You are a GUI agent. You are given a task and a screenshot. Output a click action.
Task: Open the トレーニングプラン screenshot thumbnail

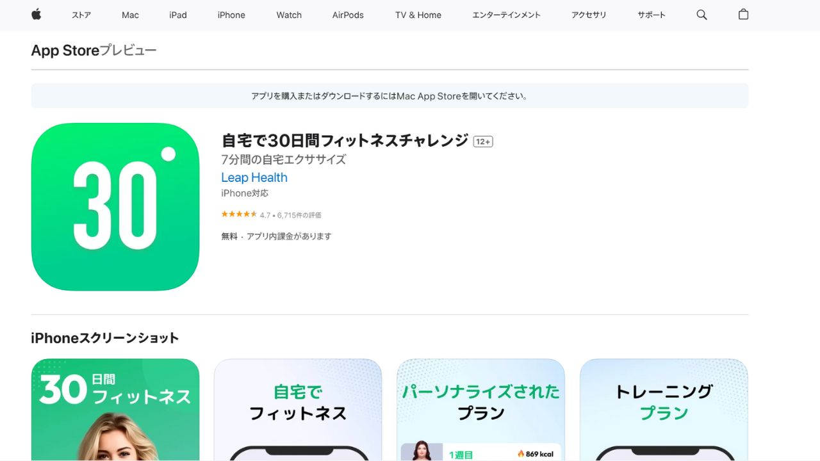click(x=664, y=410)
